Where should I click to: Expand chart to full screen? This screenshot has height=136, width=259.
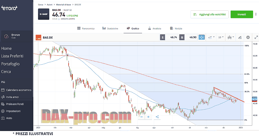coord(256,37)
